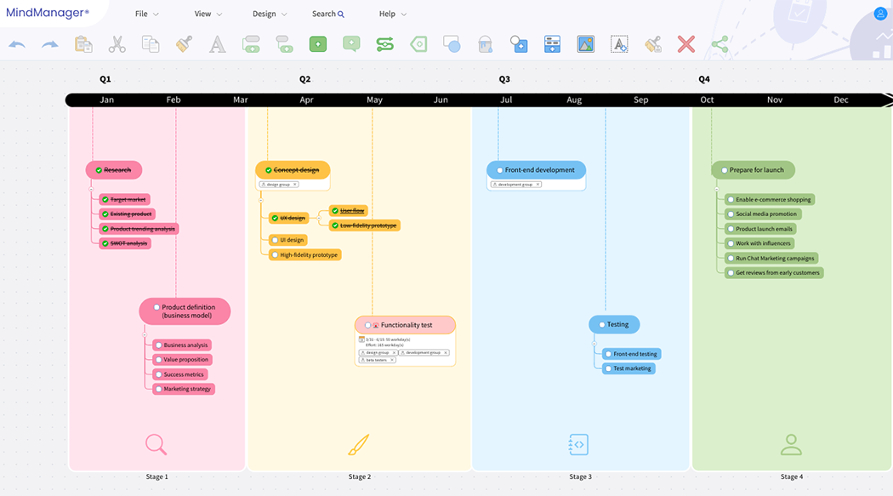Check off the UI design task

[275, 240]
